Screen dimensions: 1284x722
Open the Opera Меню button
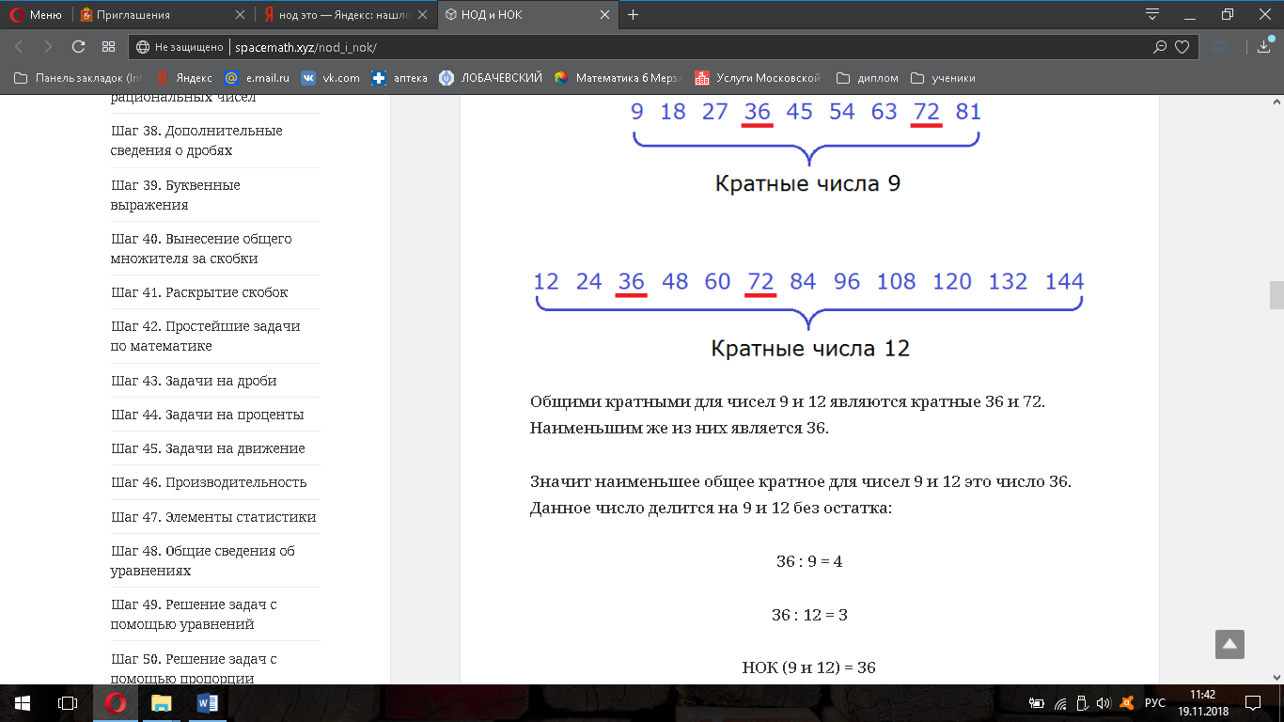[x=36, y=14]
